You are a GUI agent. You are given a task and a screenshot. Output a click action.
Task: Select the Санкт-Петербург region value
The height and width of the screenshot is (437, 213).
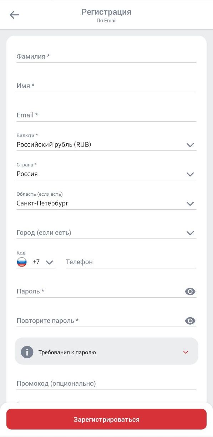pos(42,203)
